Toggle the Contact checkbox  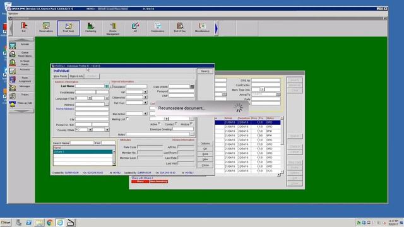176,124
